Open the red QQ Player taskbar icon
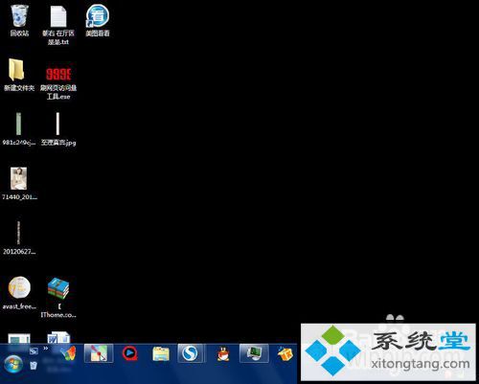 (130, 353)
